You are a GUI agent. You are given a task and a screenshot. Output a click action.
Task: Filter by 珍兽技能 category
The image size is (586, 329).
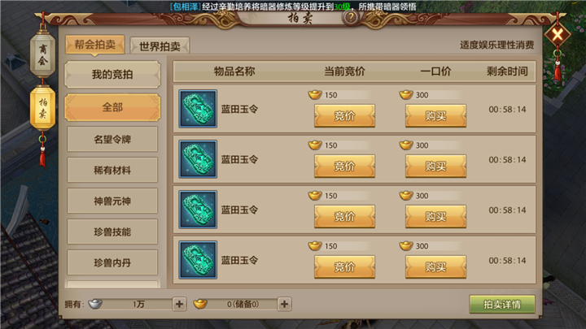click(x=112, y=232)
